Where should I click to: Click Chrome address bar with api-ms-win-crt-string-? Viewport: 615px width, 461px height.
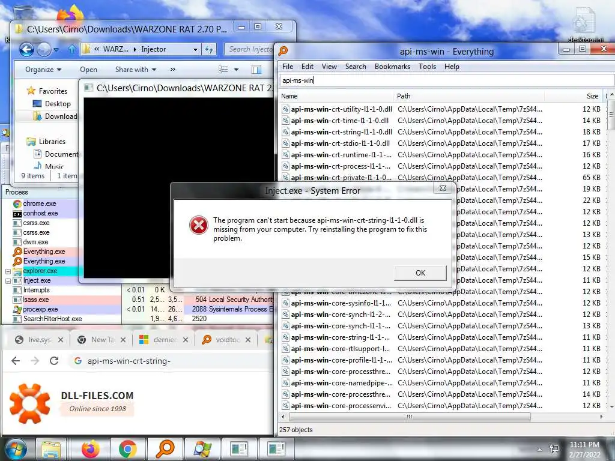[172, 361]
